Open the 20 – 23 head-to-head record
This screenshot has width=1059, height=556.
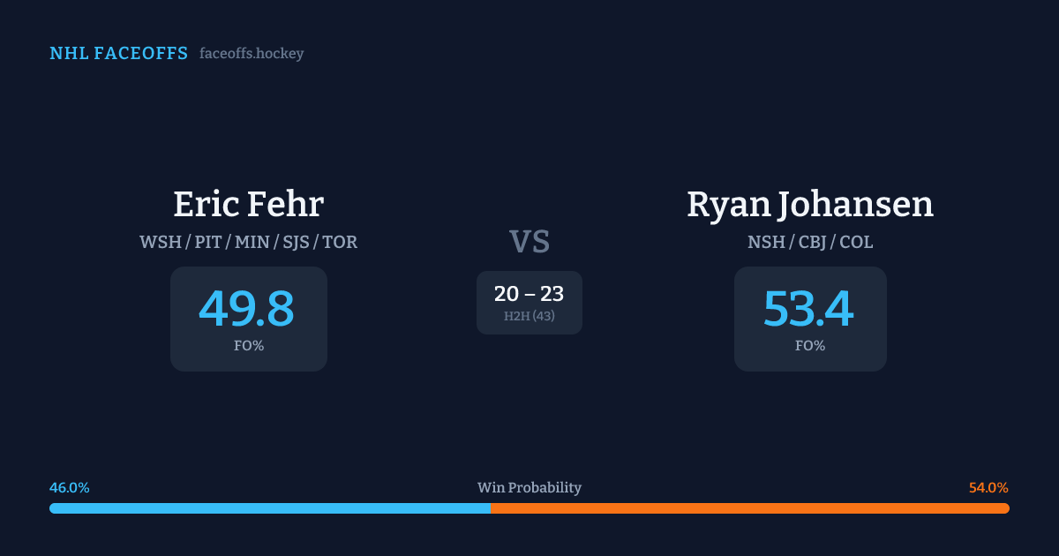[x=529, y=294]
